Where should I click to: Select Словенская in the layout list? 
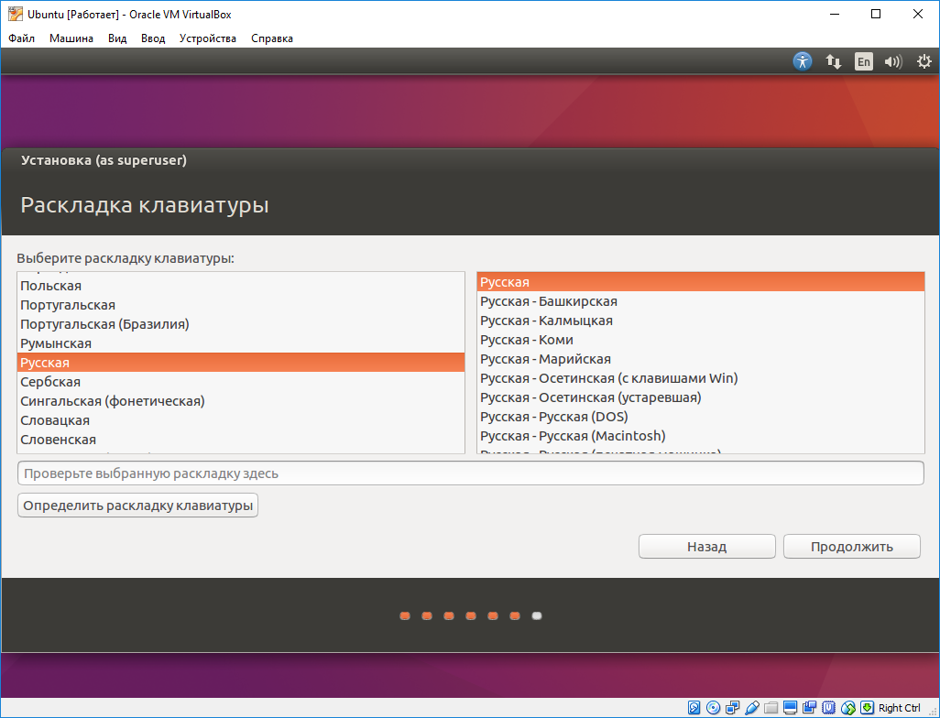coord(241,440)
